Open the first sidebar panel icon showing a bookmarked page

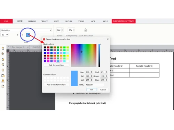[3, 49]
